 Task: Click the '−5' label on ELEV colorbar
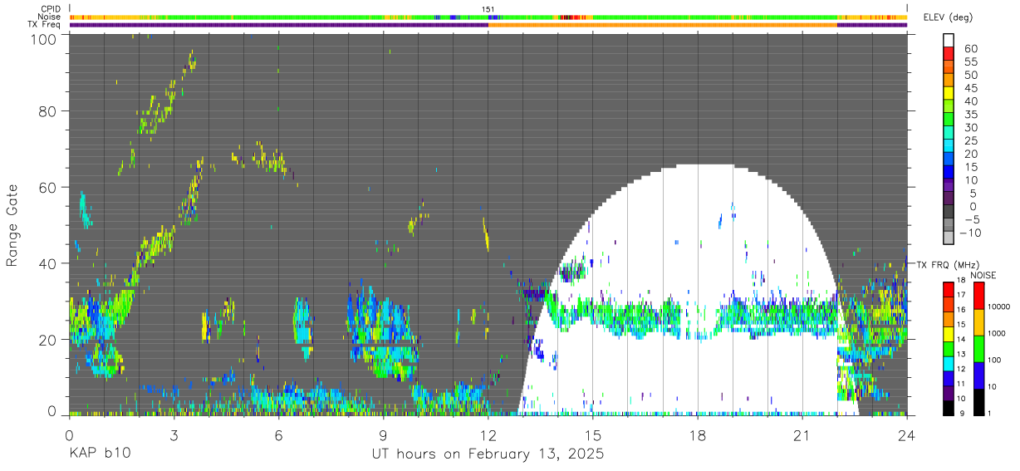pyautogui.click(x=971, y=220)
